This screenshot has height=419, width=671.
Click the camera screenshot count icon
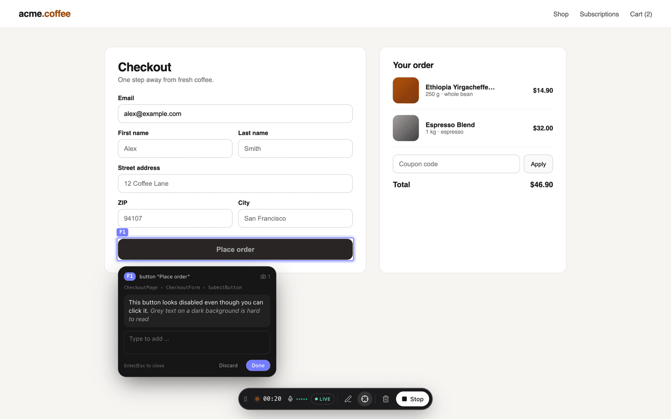pos(263,277)
